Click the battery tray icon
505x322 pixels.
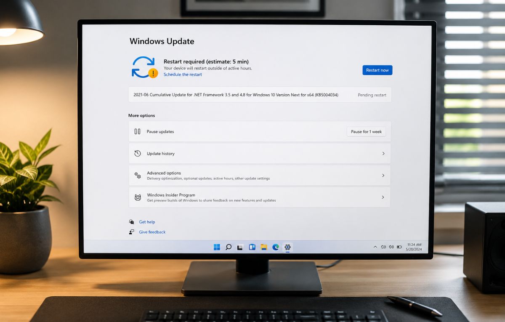click(399, 247)
